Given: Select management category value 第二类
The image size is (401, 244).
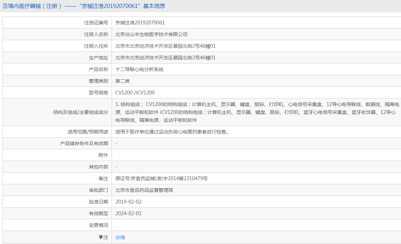Looking at the screenshot, I should coord(123,81).
